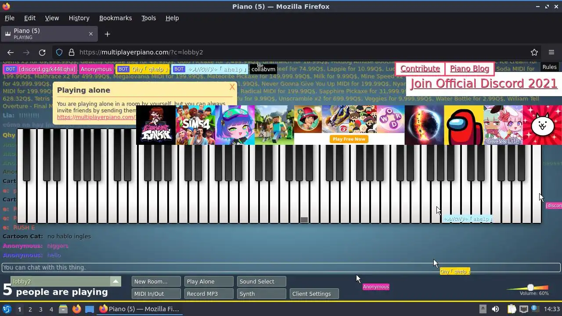Viewport: 562px width, 316px height.
Task: Select the Qhy qhelp bot participant
Action: tap(142, 69)
